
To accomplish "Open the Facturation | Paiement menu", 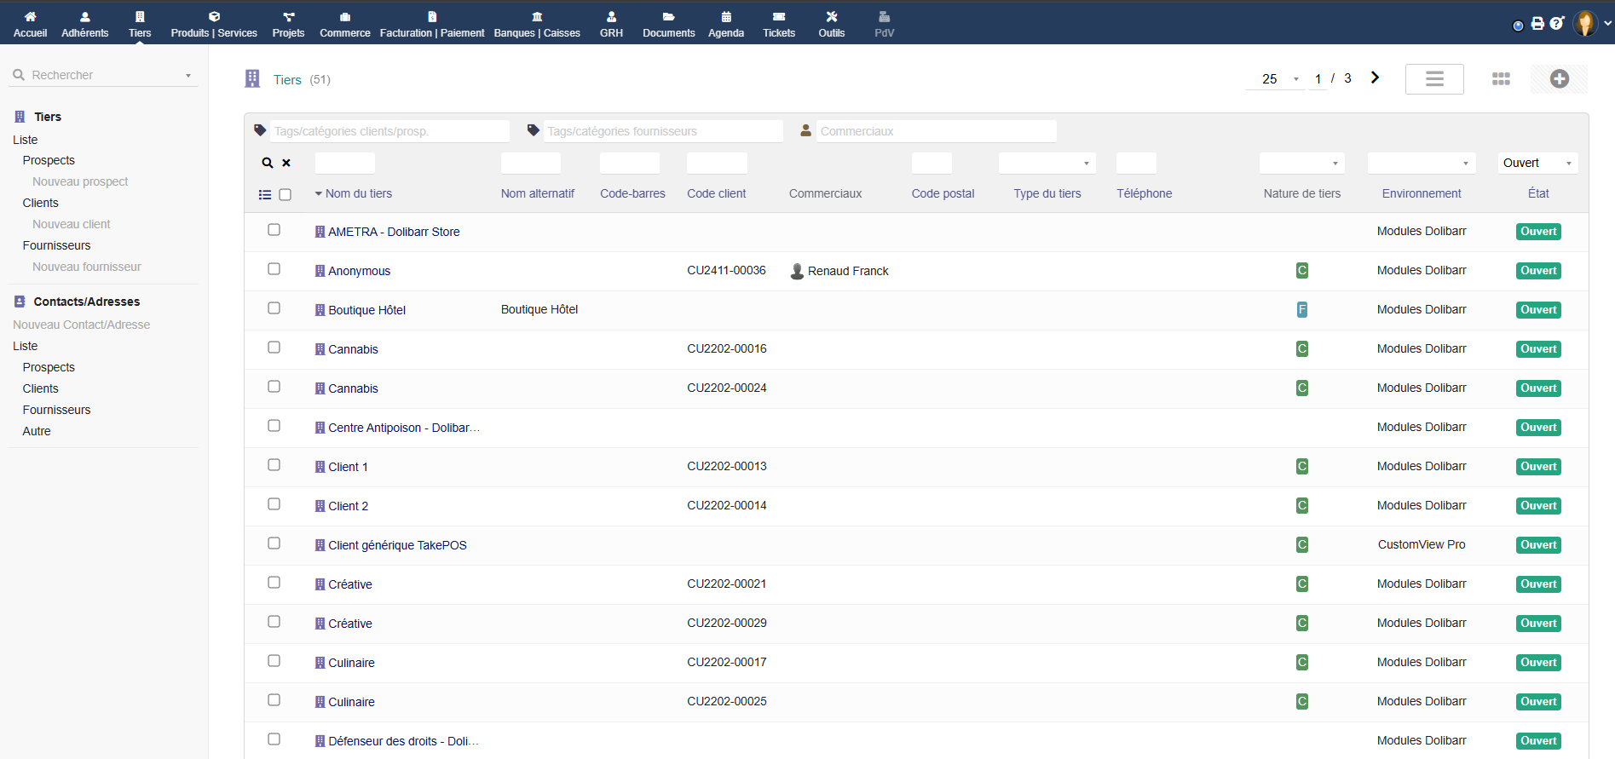I will (432, 24).
